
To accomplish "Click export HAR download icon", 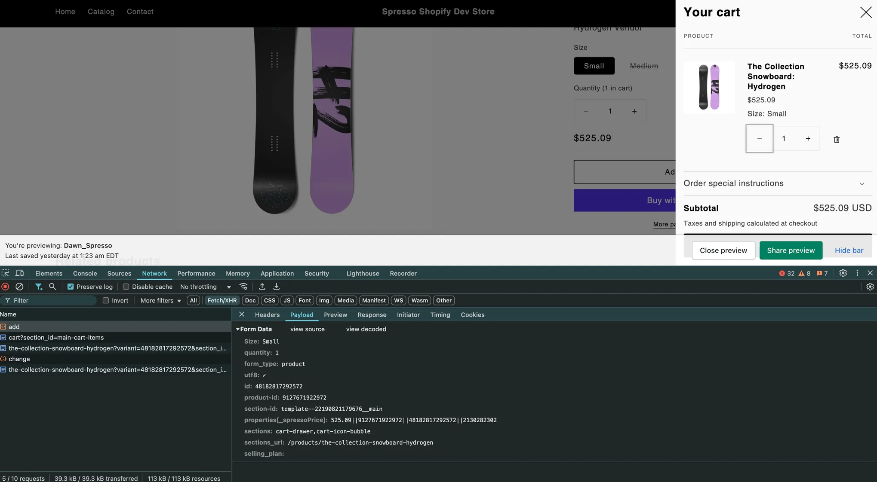I will click(277, 287).
